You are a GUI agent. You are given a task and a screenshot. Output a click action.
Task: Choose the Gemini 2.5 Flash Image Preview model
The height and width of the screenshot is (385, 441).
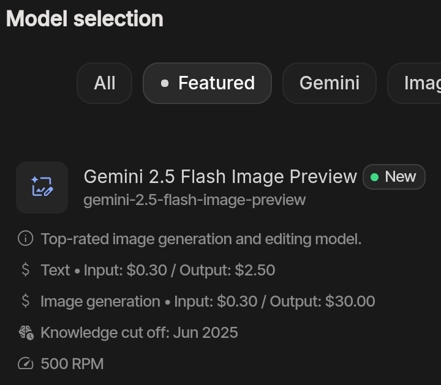click(220, 177)
